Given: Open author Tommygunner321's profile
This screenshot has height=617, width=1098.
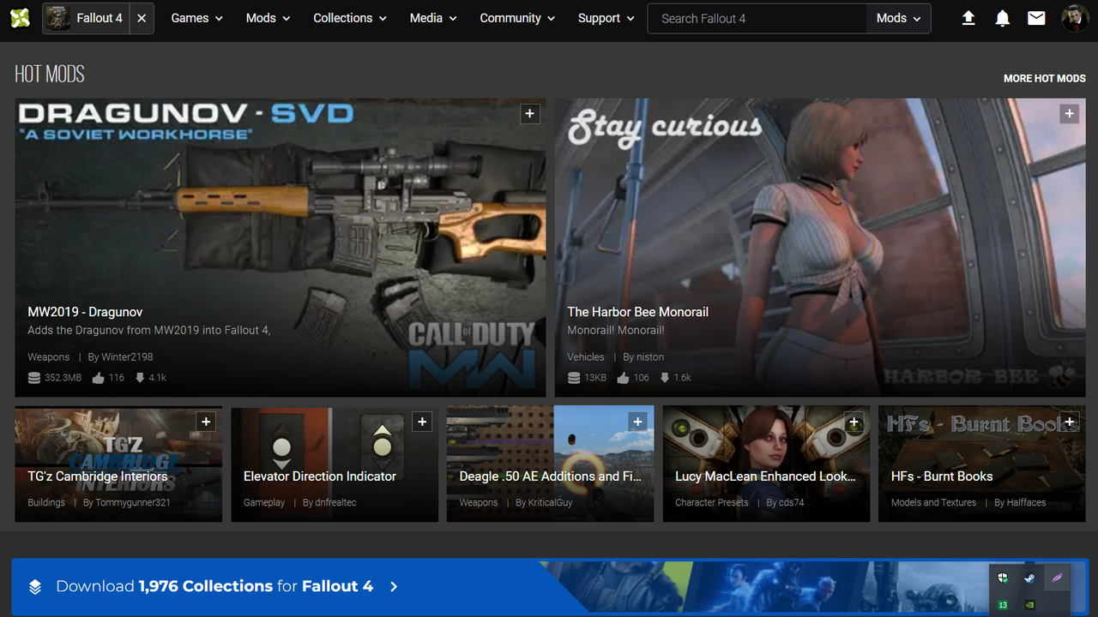Looking at the screenshot, I should [x=134, y=502].
